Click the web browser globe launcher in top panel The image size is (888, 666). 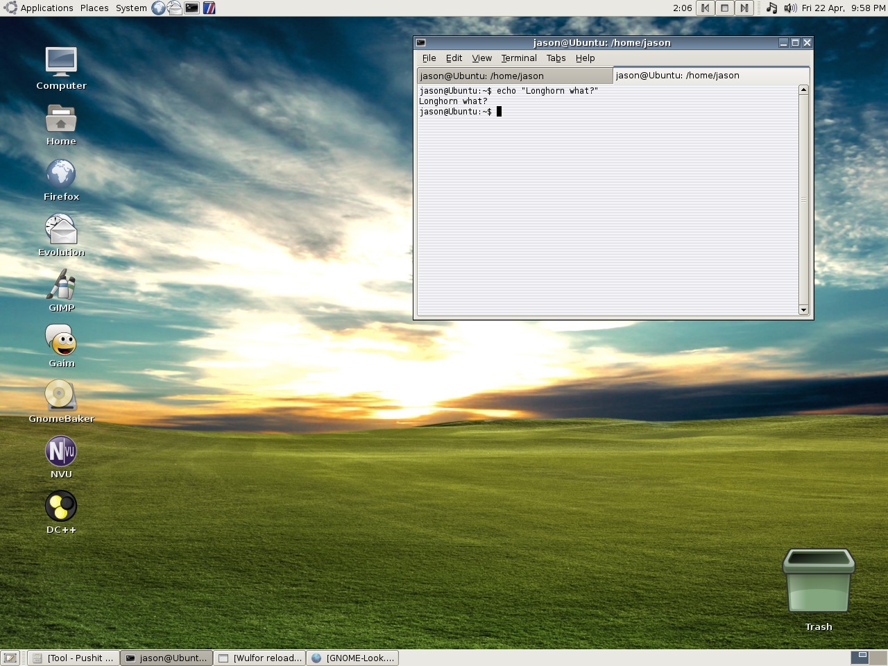[x=159, y=8]
